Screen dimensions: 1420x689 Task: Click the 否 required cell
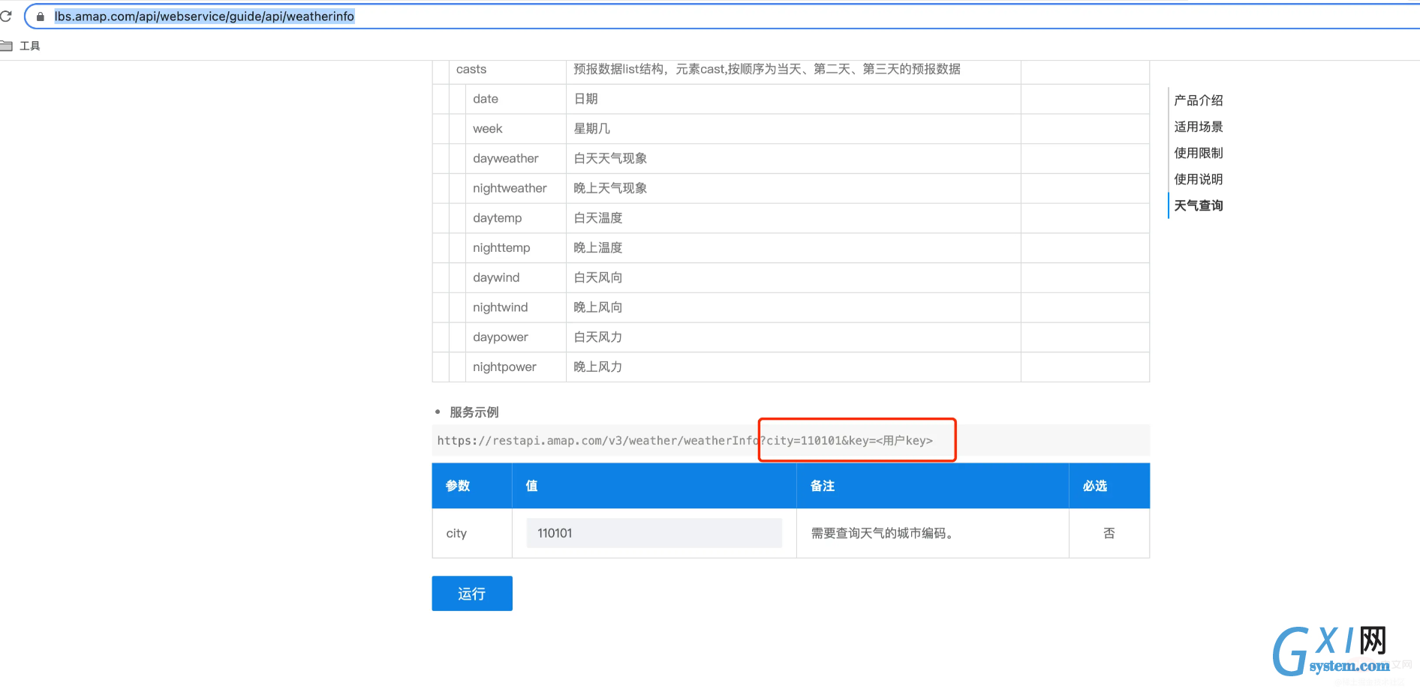[x=1109, y=533]
